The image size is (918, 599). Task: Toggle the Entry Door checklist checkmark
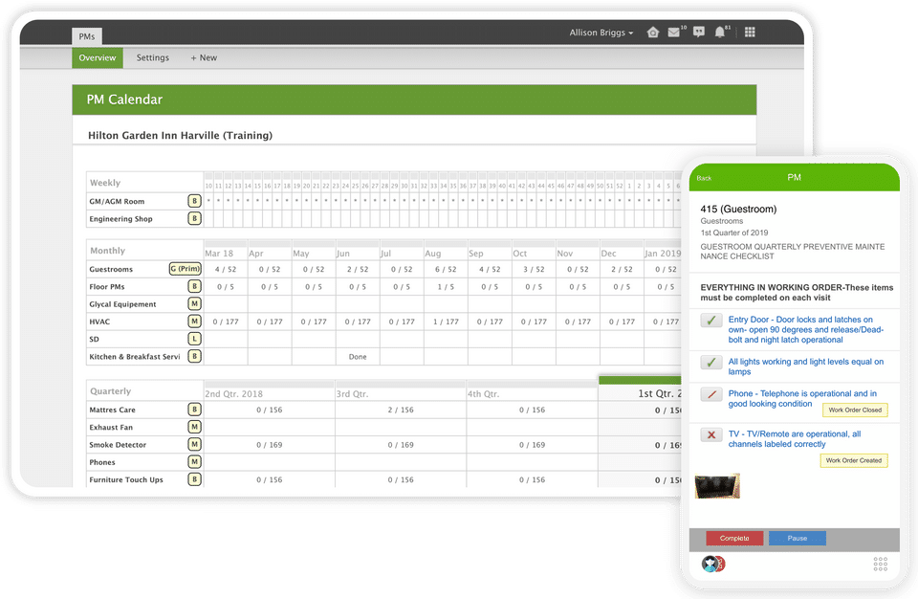[711, 321]
